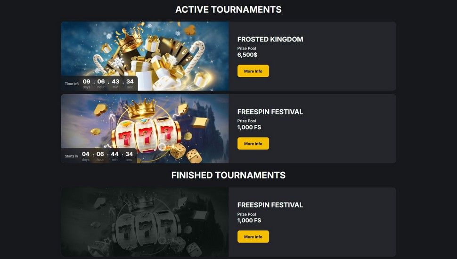Open More Info for the finished Freespin Festival
This screenshot has height=259, width=457.
pos(253,237)
